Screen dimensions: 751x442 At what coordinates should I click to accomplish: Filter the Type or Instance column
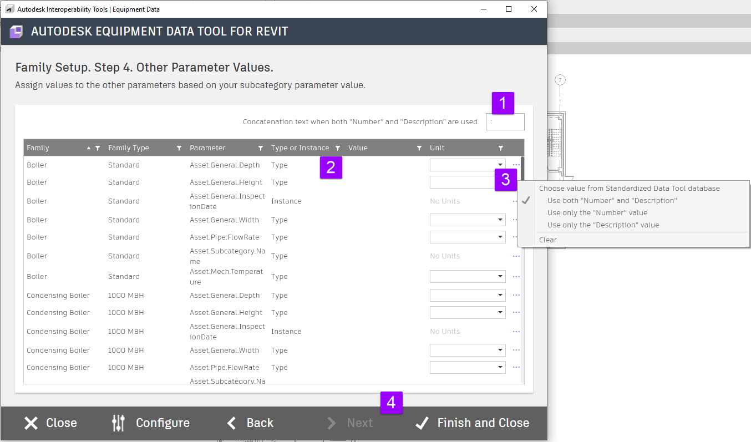[x=337, y=148]
